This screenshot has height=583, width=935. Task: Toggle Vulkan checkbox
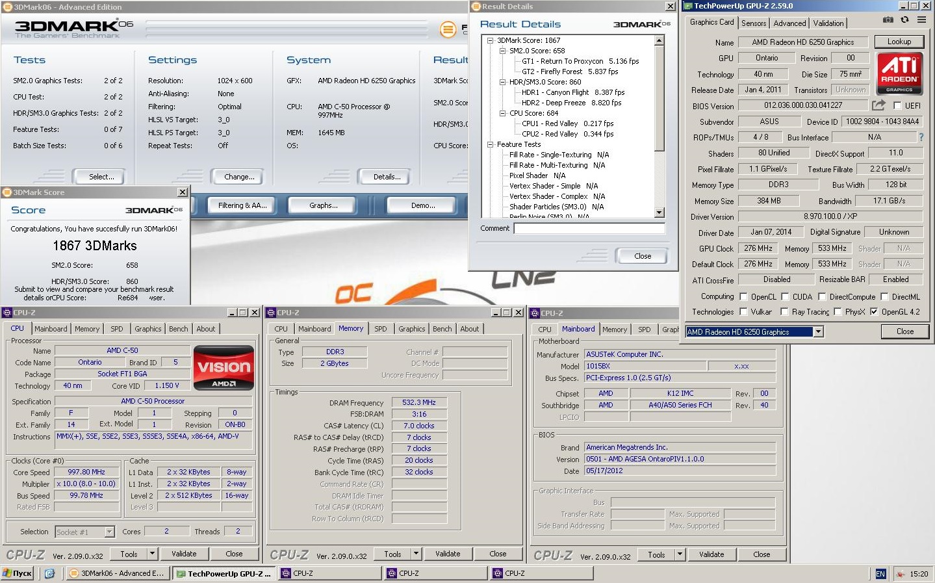743,312
